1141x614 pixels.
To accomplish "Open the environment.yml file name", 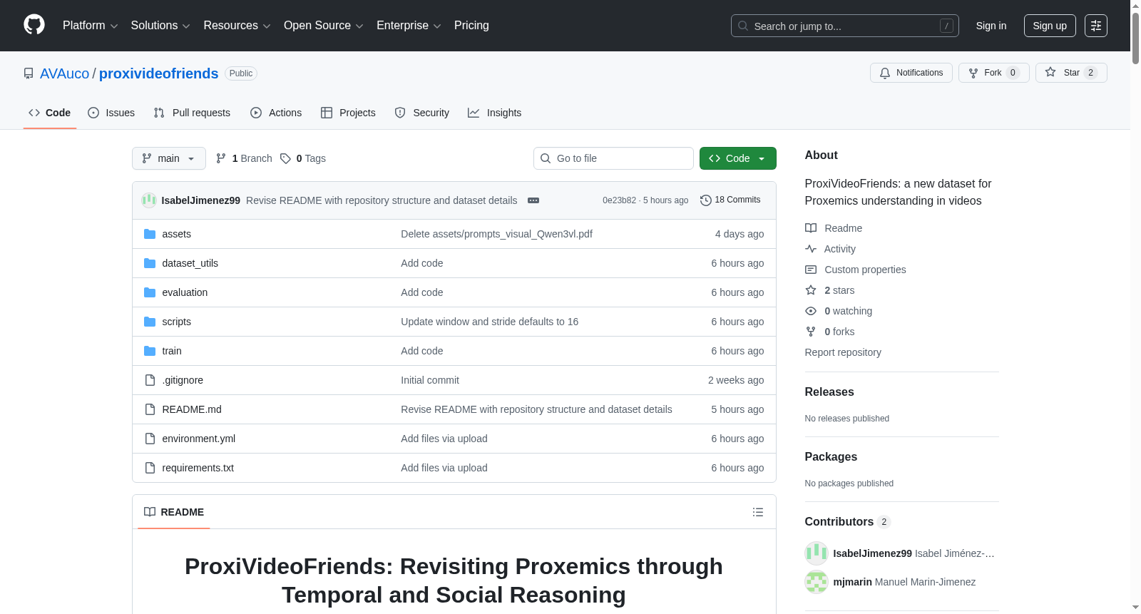I will coord(199,439).
